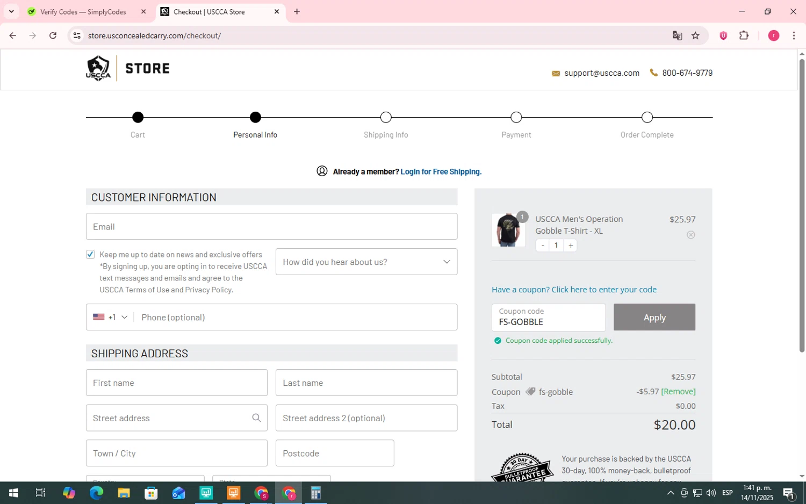Click Login for Free Shipping link
Viewport: 806px width, 504px height.
click(441, 171)
